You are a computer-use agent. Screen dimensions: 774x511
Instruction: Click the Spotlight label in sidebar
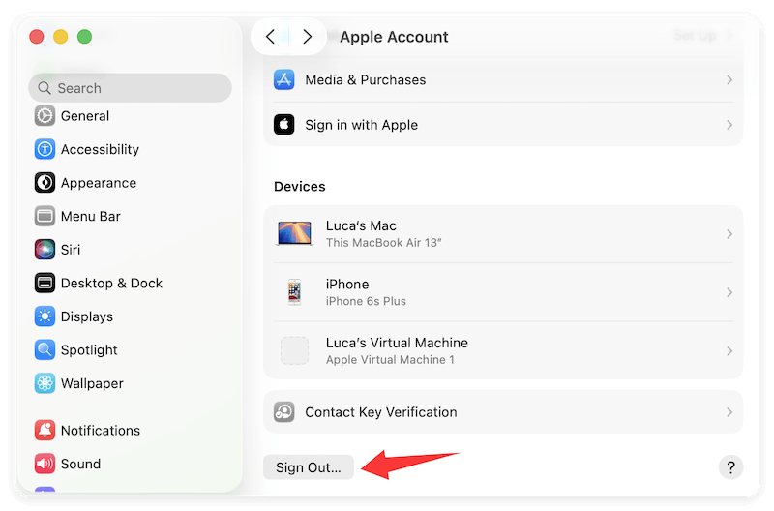coord(89,350)
